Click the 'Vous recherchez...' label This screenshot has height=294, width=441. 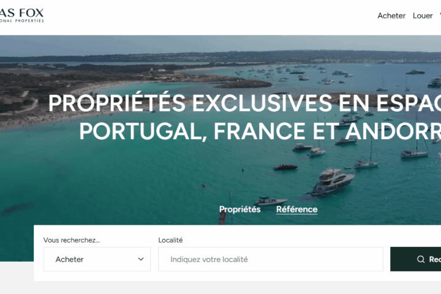click(x=72, y=240)
